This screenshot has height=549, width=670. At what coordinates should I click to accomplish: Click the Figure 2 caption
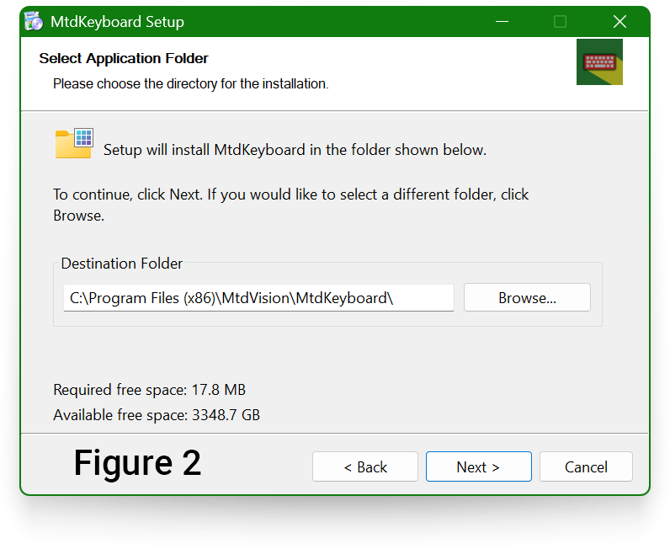coord(137,463)
